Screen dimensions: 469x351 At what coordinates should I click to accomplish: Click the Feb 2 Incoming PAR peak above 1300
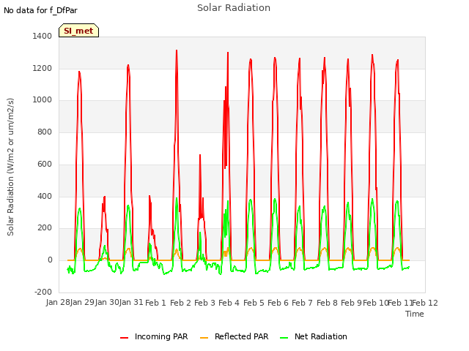tap(177, 51)
